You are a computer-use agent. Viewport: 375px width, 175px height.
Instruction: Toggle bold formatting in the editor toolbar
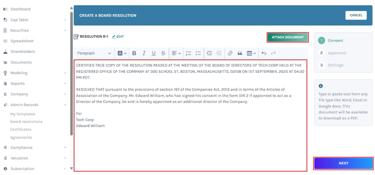[x=134, y=53]
